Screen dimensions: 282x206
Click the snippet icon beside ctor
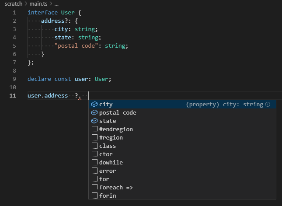94,154
